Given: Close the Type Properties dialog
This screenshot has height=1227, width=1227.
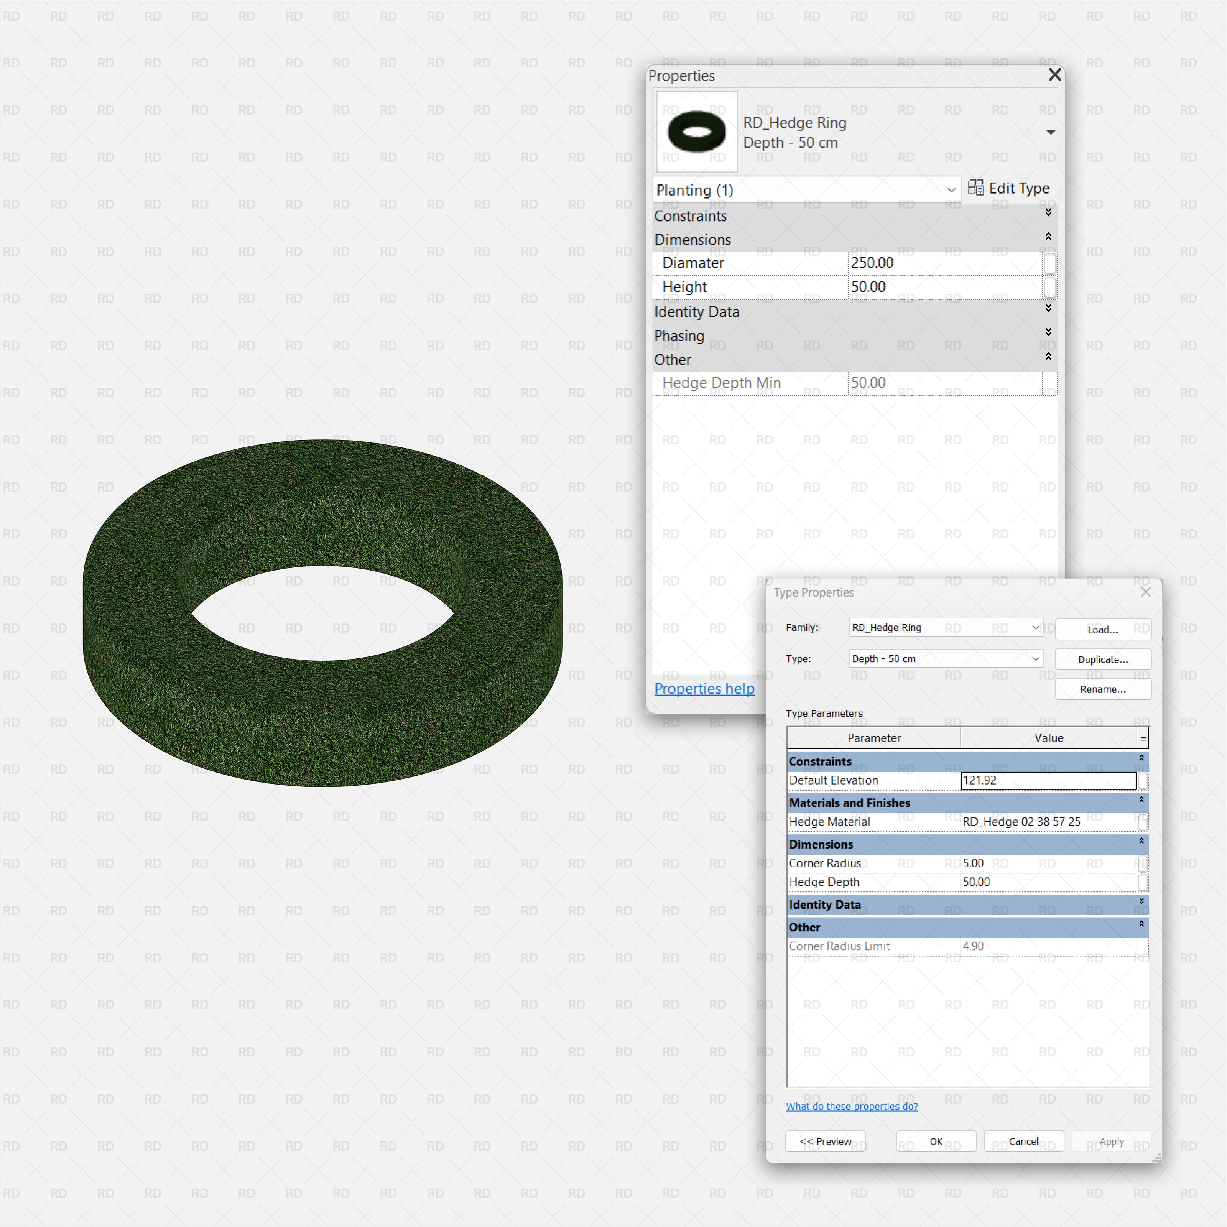Looking at the screenshot, I should coord(1145,592).
